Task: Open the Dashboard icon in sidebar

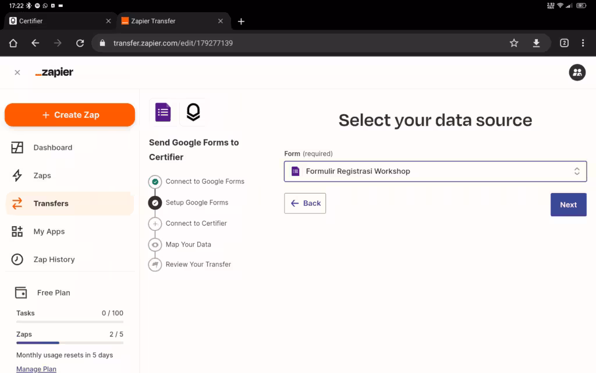Action: click(x=17, y=147)
